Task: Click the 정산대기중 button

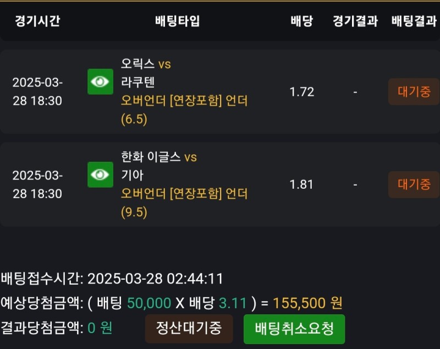Action: point(189,329)
